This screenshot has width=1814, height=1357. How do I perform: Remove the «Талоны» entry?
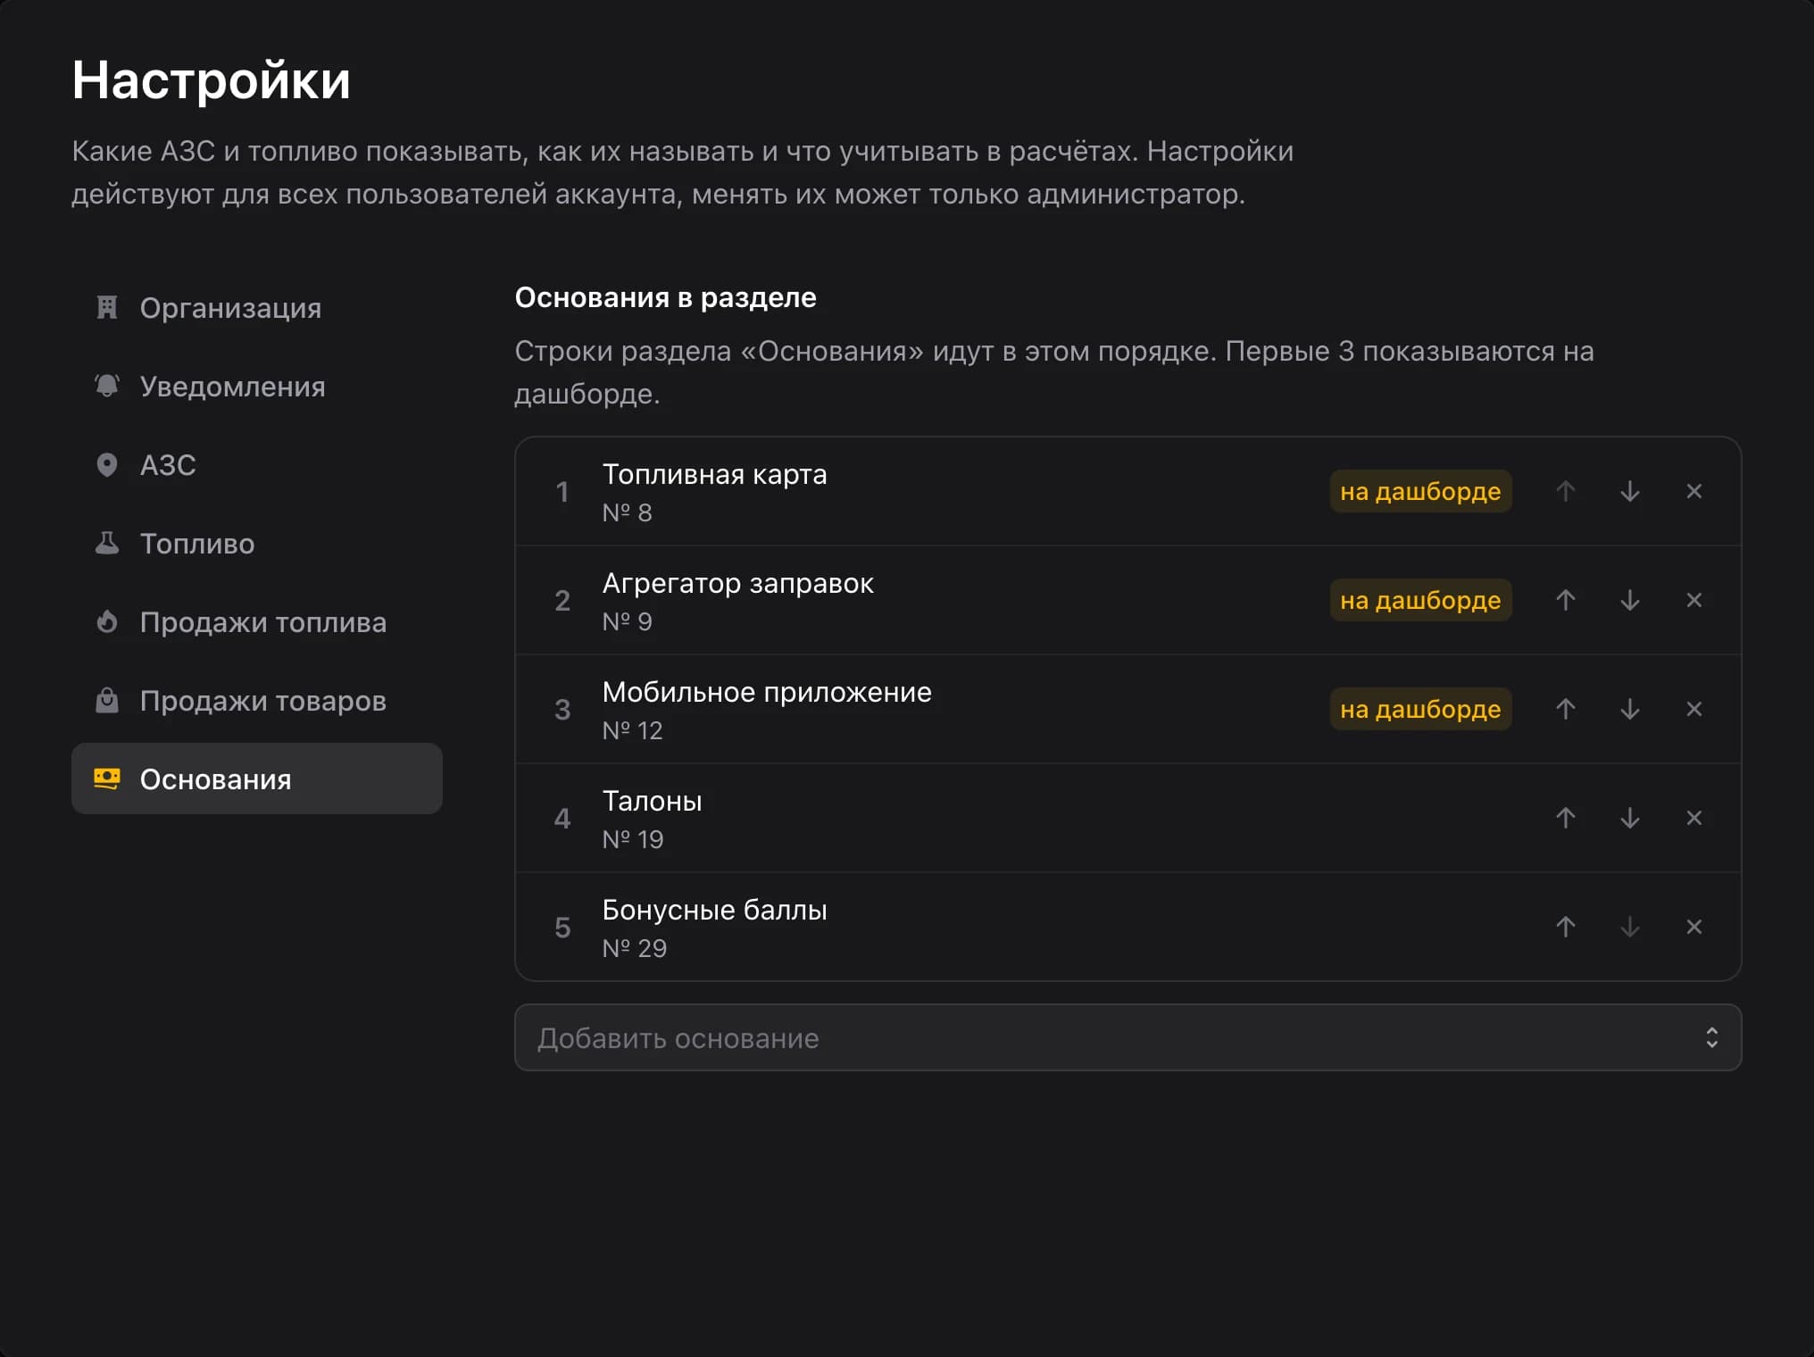coord(1693,818)
